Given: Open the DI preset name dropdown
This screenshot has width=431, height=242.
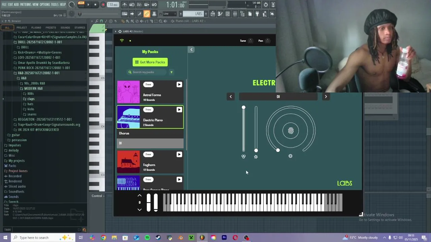Looking at the screenshot, I should click(x=278, y=97).
